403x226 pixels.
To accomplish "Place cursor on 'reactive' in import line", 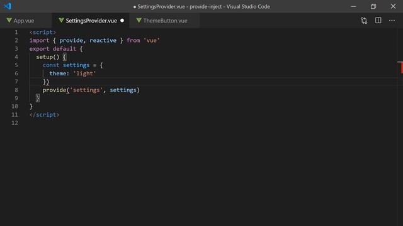I will (x=103, y=40).
